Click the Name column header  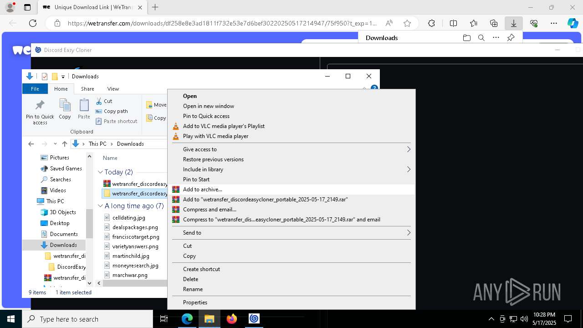(110, 158)
